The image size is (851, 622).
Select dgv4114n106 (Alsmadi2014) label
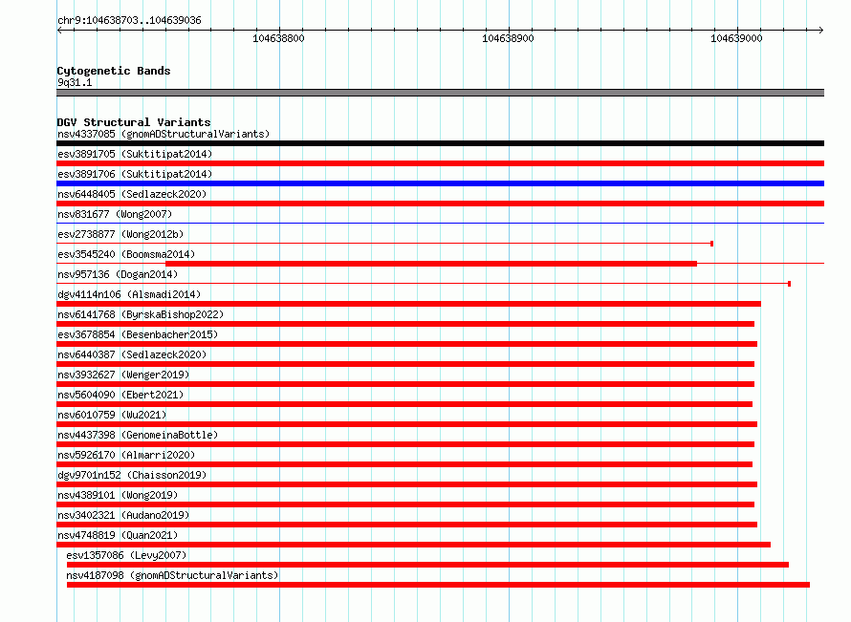[x=129, y=294]
